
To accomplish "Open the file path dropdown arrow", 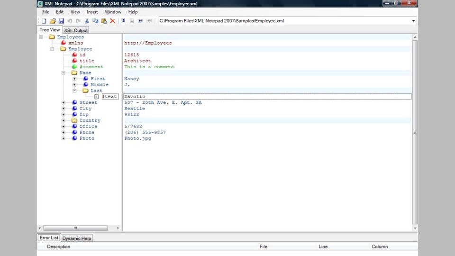I will [x=413, y=21].
